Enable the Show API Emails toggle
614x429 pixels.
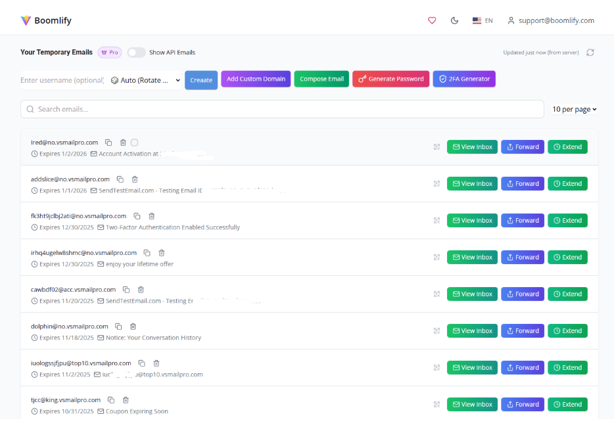tap(136, 53)
